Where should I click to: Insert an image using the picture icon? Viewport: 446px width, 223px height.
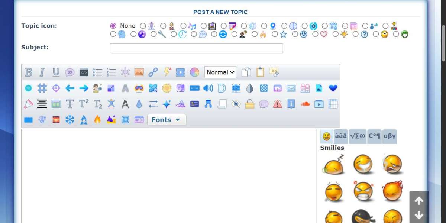(x=139, y=72)
